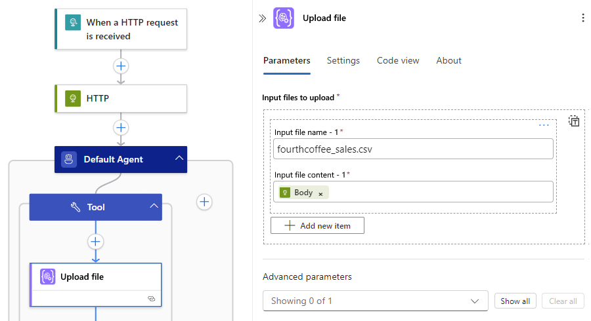591x321 pixels.
Task: Go to the About tab
Action: [x=449, y=60]
